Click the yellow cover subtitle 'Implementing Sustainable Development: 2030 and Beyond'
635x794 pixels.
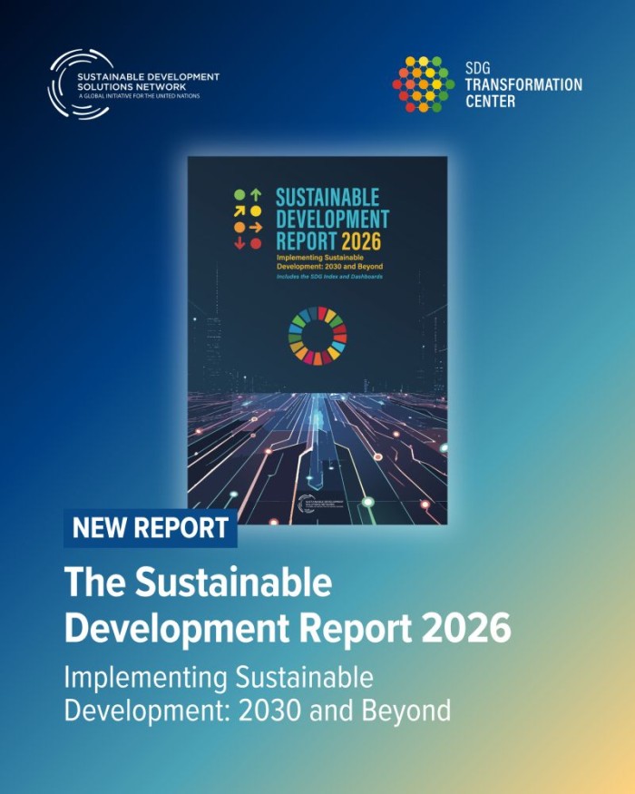[329, 262]
